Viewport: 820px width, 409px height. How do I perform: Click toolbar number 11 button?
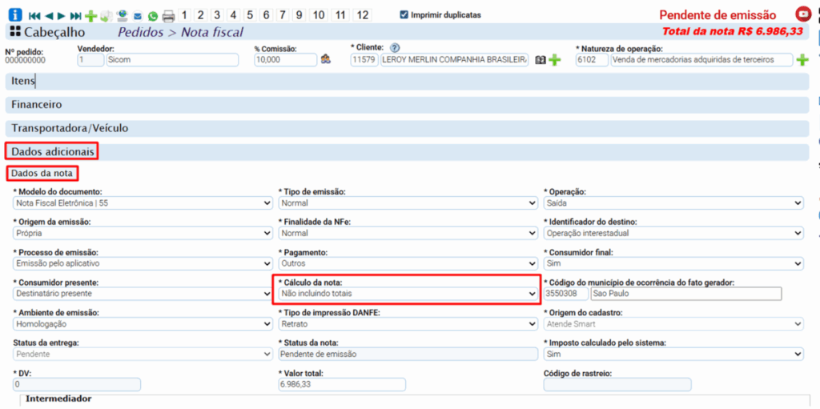340,15
